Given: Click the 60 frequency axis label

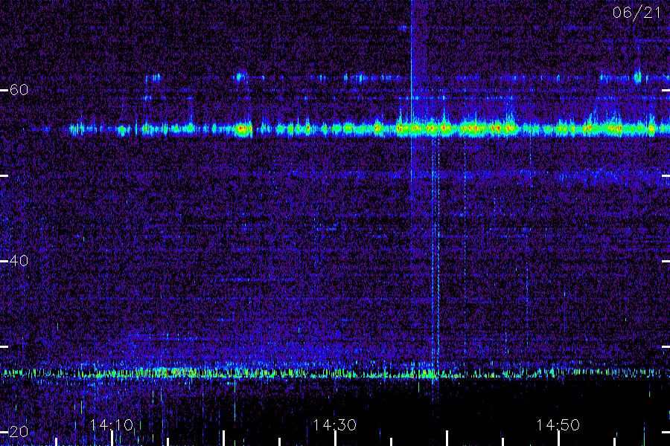Looking at the screenshot, I should (x=19, y=90).
